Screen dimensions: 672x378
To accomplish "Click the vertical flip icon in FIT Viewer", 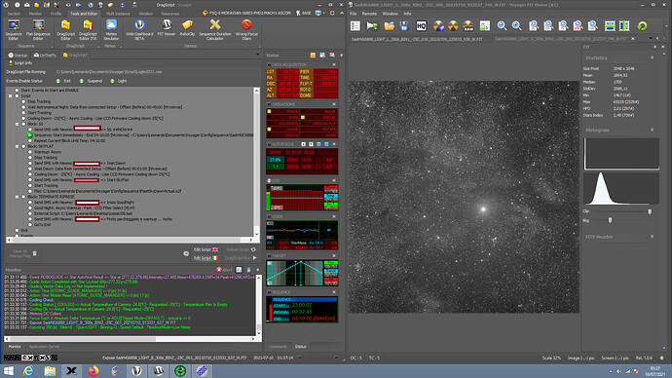I will [x=624, y=26].
